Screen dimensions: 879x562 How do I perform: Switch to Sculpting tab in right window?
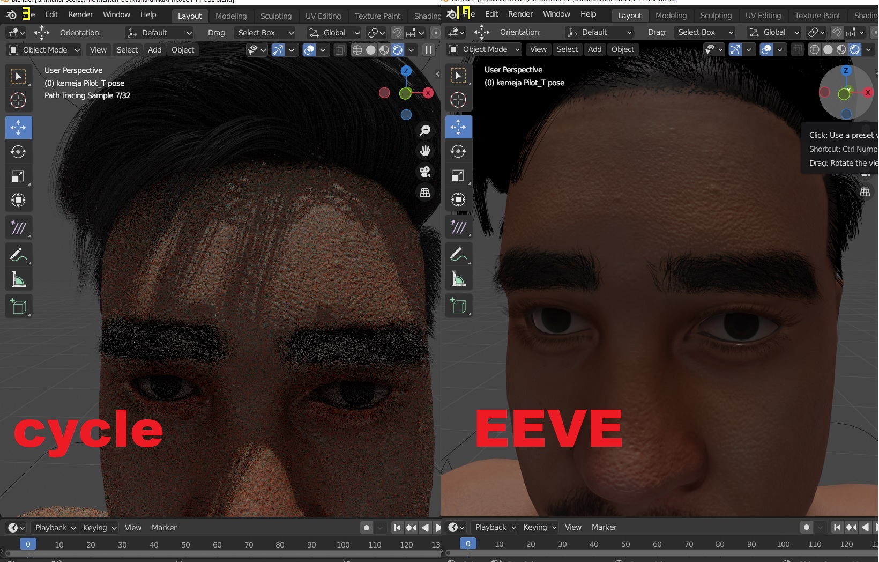716,16
